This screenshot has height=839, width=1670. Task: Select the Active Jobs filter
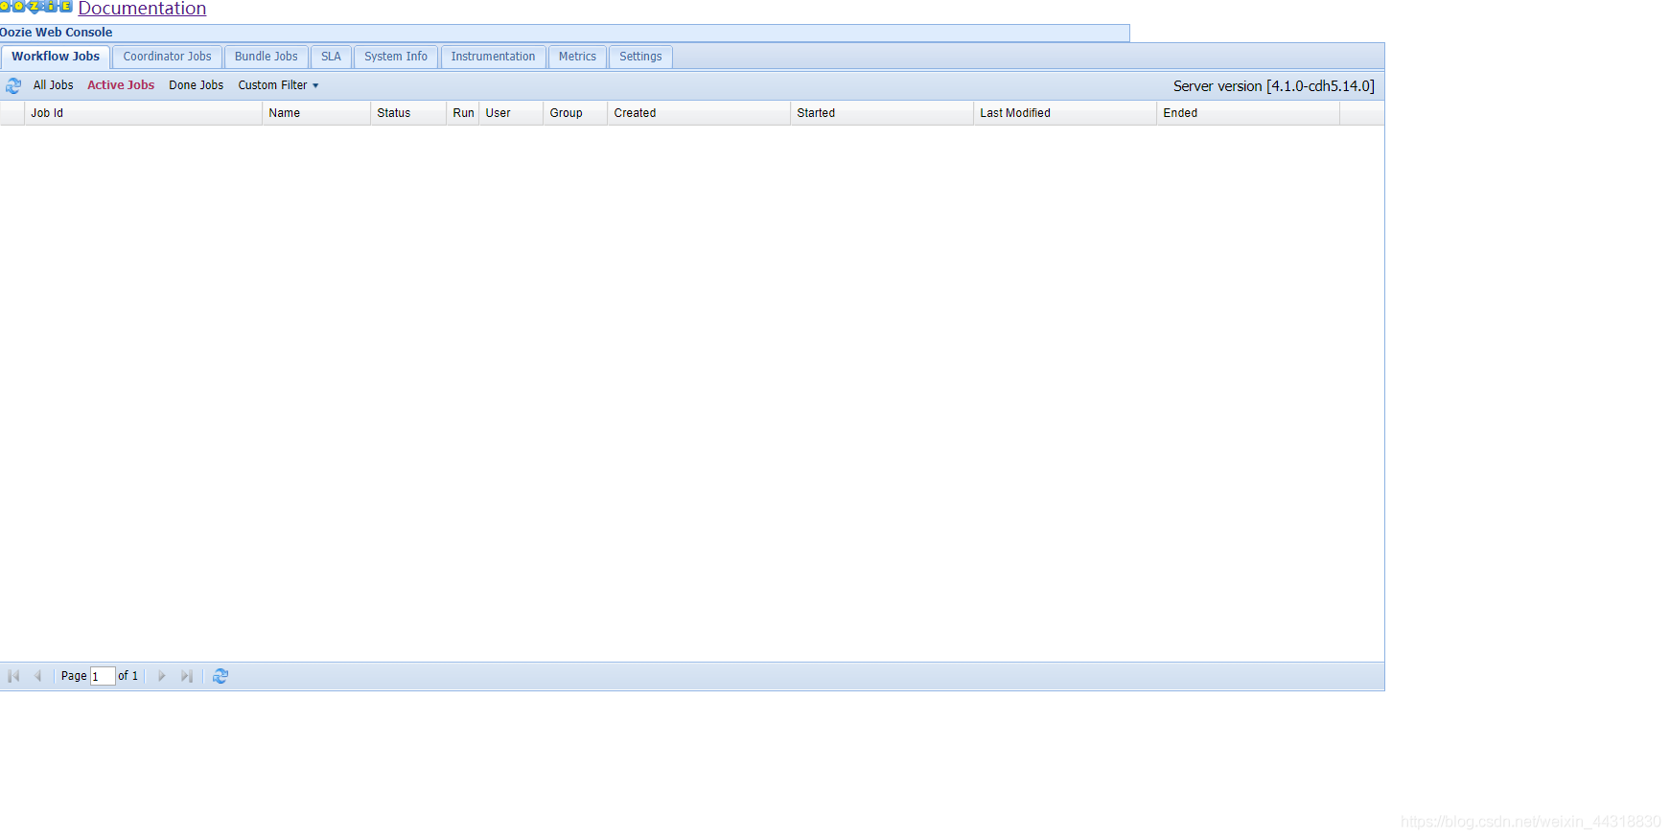pyautogui.click(x=121, y=85)
